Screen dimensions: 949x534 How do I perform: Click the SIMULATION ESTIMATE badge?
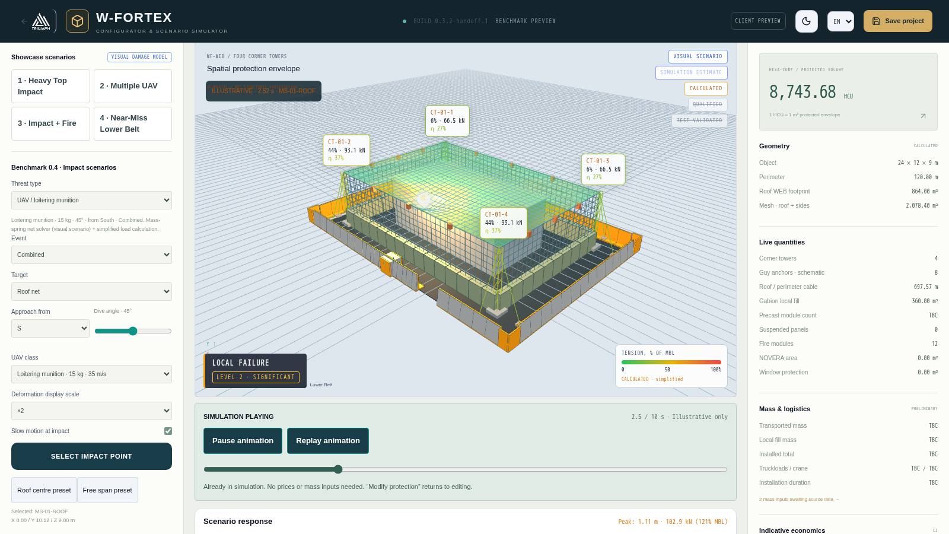click(691, 72)
